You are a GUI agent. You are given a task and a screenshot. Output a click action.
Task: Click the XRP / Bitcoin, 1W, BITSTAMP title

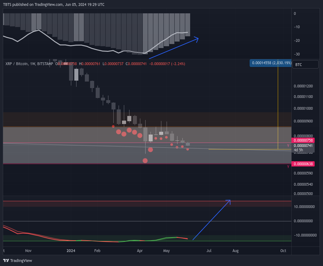click(x=29, y=64)
